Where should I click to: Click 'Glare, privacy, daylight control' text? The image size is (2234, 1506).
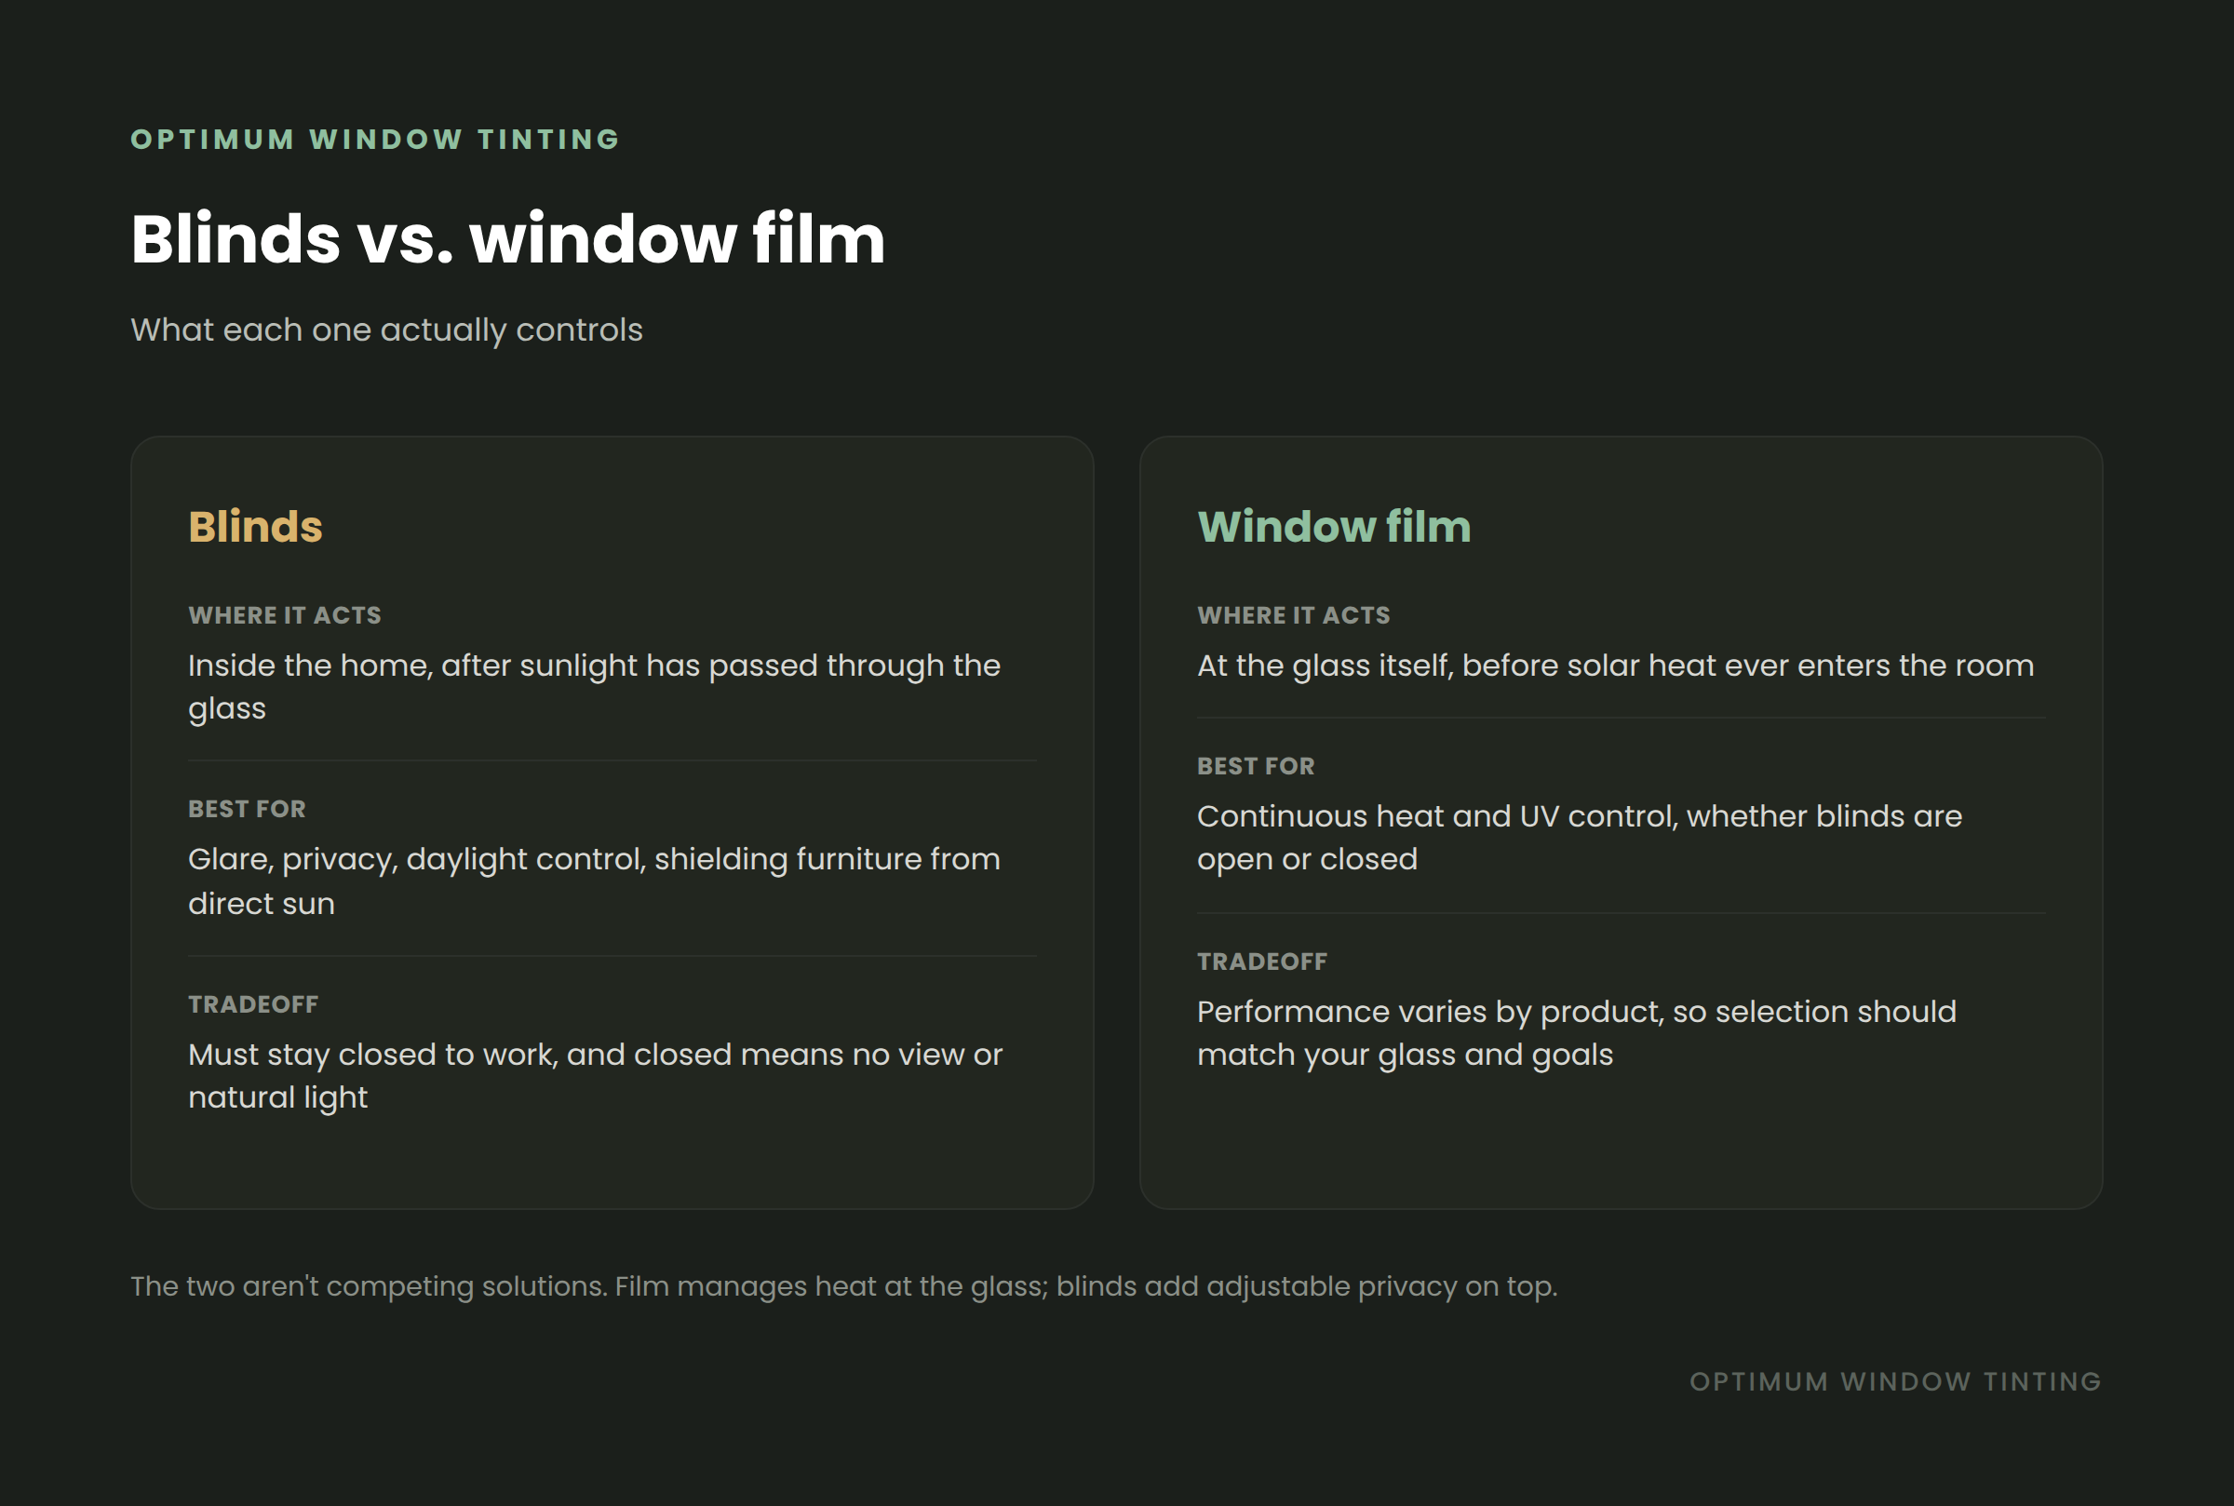click(x=417, y=859)
